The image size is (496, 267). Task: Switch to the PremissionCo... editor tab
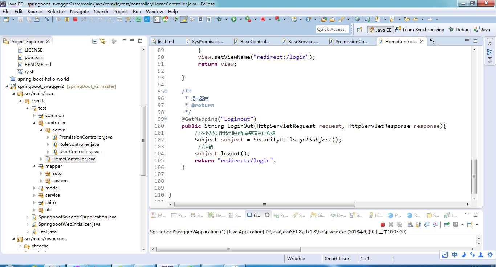click(x=349, y=41)
